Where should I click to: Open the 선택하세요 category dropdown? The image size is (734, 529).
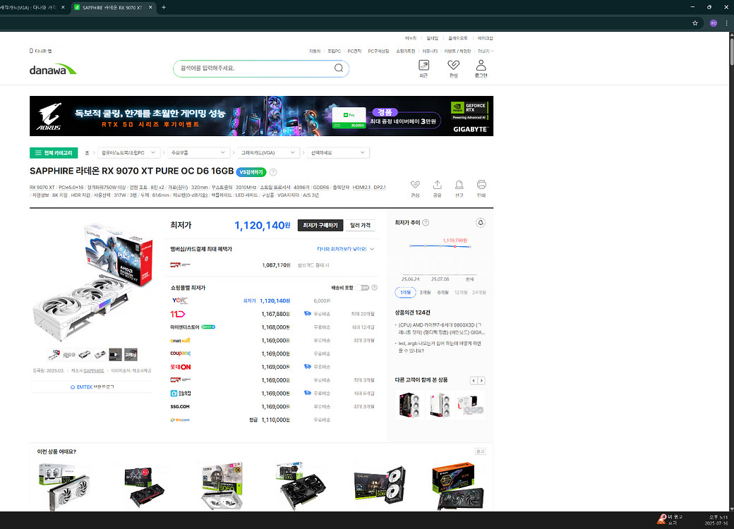pos(338,153)
